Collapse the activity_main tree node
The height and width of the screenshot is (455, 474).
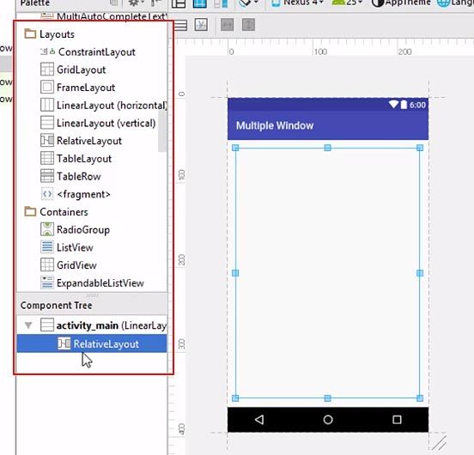pos(28,325)
